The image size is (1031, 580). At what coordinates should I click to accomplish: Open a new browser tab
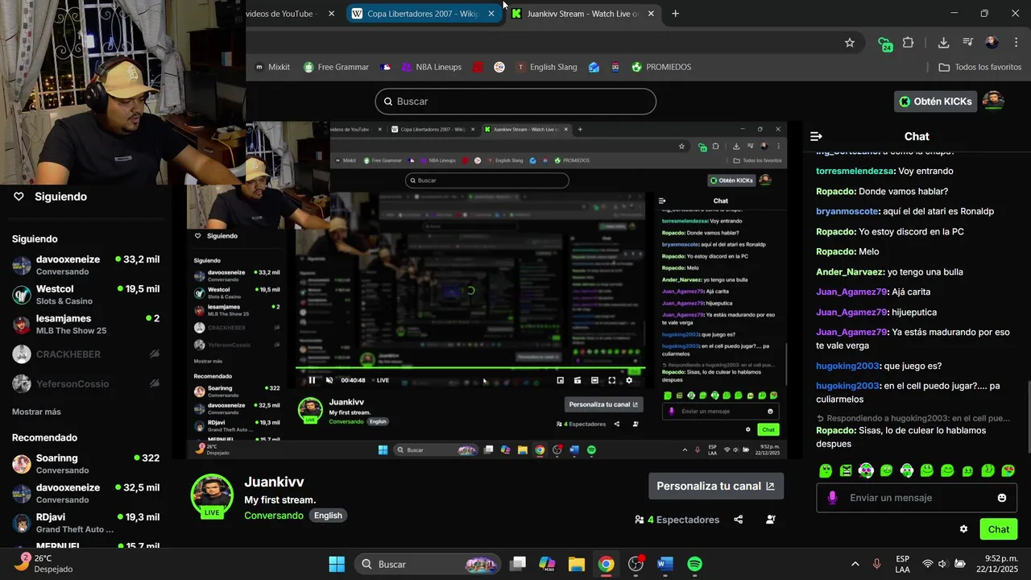[675, 14]
